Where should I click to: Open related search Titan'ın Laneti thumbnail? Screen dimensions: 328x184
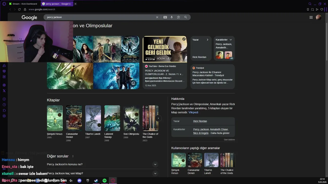coord(211,160)
